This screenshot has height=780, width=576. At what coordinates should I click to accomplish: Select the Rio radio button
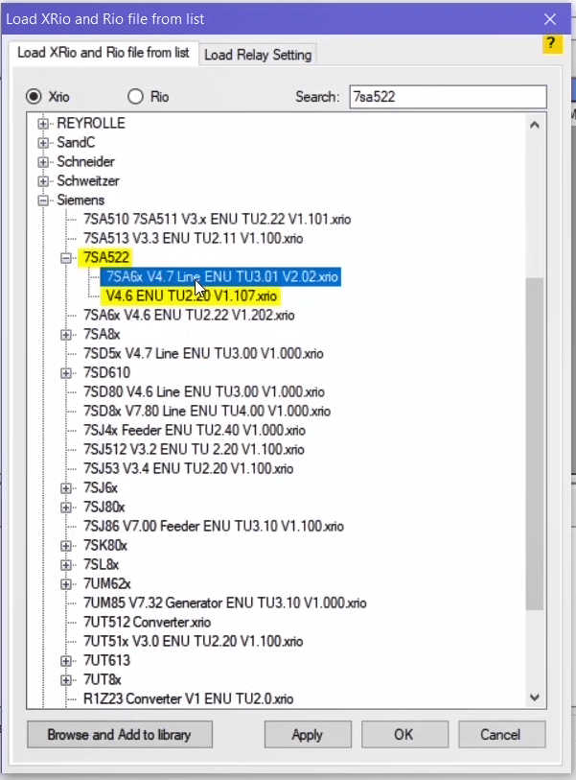point(135,96)
